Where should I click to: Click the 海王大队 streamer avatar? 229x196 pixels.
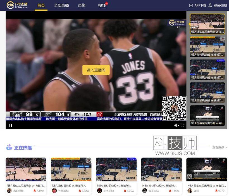pos(145,191)
